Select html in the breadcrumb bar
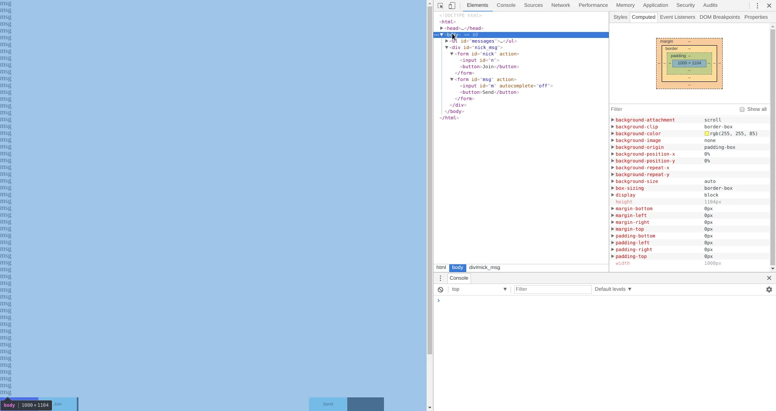Viewport: 776px width, 411px height. [441, 268]
